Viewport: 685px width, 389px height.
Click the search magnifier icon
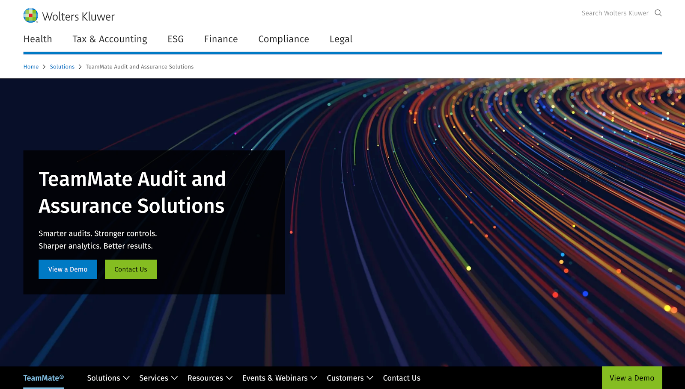coord(658,13)
